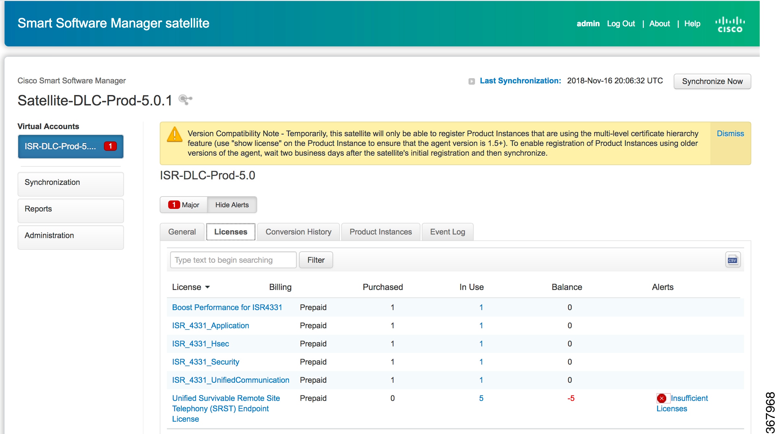The width and height of the screenshot is (775, 434).
Task: Click the share icon beside Satellite-DLC-Prod-5.0.1
Action: (x=185, y=99)
